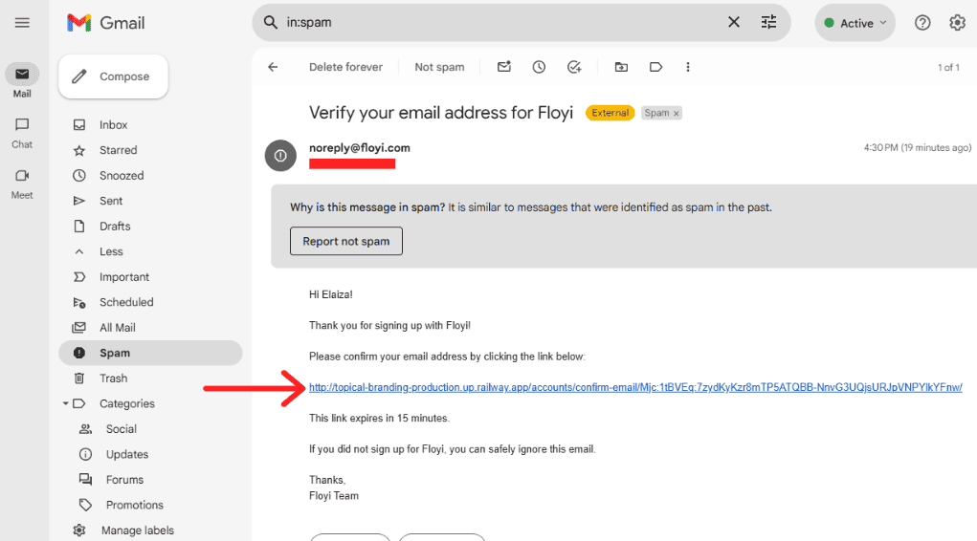Screen dimensions: 977x541
Task: Collapse the Categories section arrow
Action: (65, 403)
